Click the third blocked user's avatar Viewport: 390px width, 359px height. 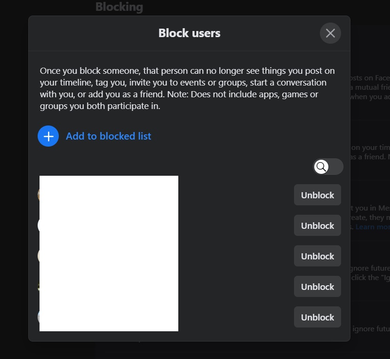pos(41,256)
